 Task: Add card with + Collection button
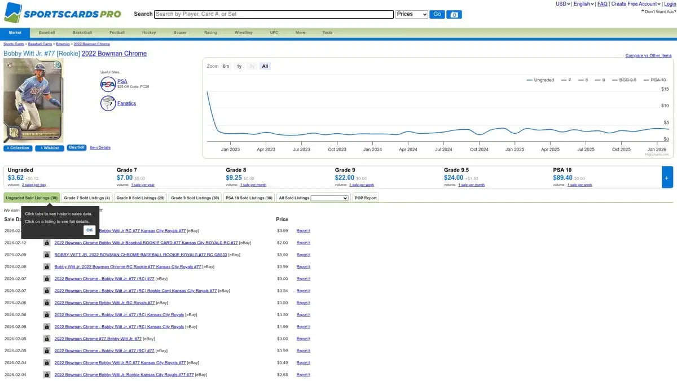pos(18,148)
